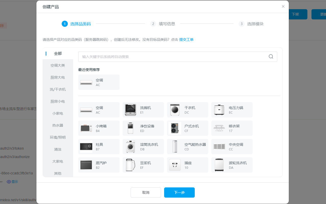Toggle the 显示 eye icon to reveal secret
326x204 pixels.
9,182
